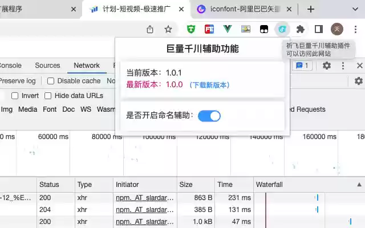Screen dimensions: 365x228
Task: Click the 最新版本 1.0.0 text
Action: click(155, 85)
